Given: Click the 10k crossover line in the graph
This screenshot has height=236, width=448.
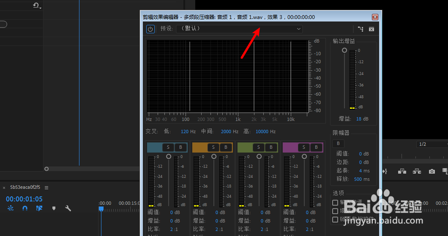Looking at the screenshot, I should [x=291, y=76].
